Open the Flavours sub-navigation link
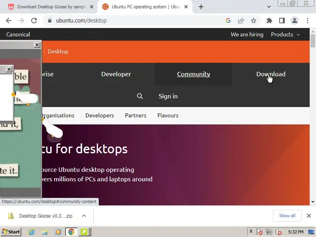The width and height of the screenshot is (316, 237). tap(168, 115)
